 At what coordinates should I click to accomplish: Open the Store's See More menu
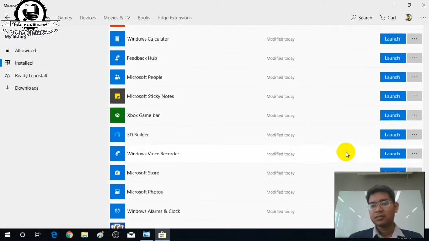pos(423,18)
